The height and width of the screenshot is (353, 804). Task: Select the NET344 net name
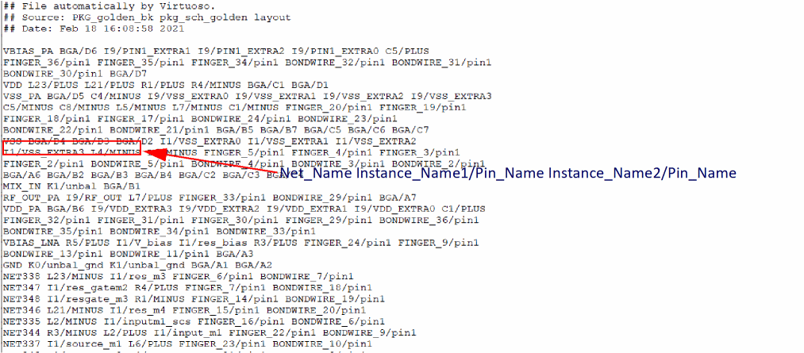click(x=22, y=333)
